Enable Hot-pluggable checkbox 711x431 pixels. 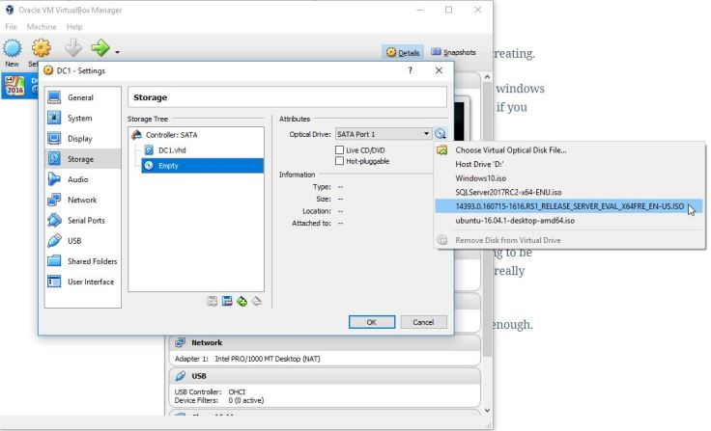click(x=339, y=161)
